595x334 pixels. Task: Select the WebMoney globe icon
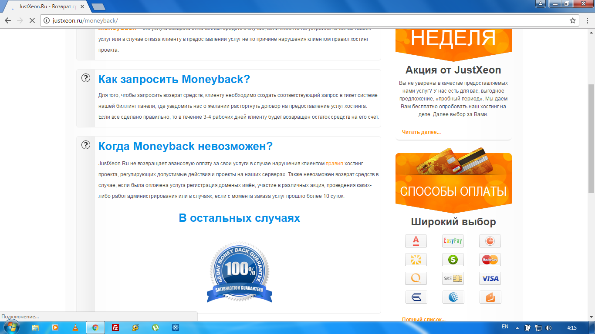pos(453,297)
